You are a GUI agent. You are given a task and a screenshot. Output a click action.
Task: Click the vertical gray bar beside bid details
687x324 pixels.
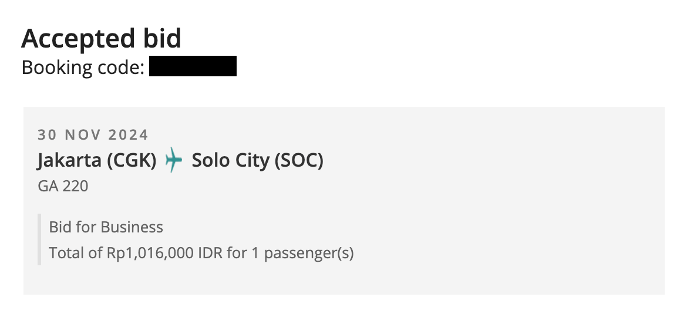tap(39, 239)
